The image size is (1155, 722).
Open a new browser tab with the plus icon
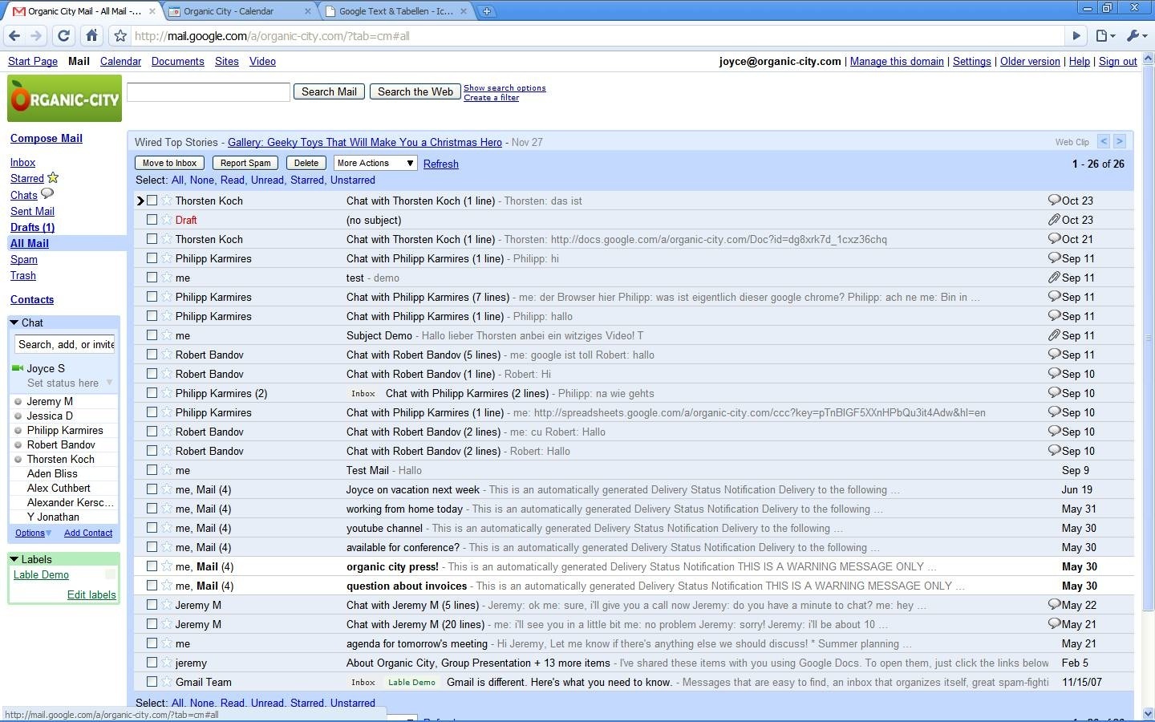(x=488, y=11)
